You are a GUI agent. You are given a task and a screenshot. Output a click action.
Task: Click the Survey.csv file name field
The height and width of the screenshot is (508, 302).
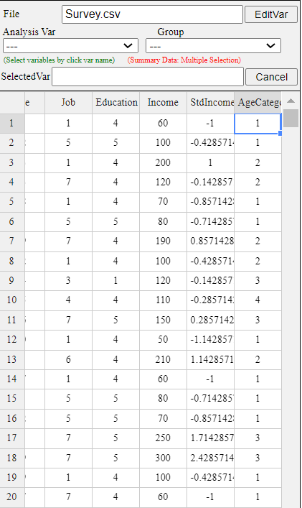[x=152, y=14]
